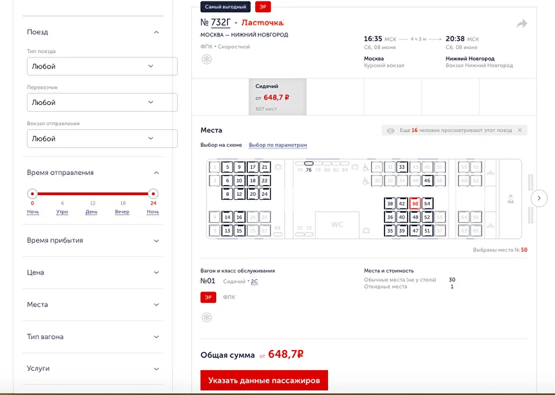Viewport: 555px width, 395px height.
Task: Go to next carriage with right arrow
Action: coord(539,199)
